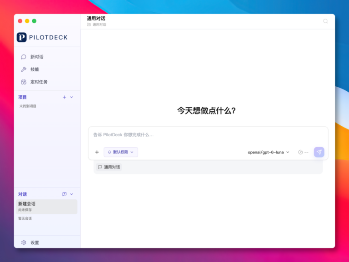The height and width of the screenshot is (262, 349).
Task: Collapse the 项目 section chevron
Action: [x=71, y=97]
